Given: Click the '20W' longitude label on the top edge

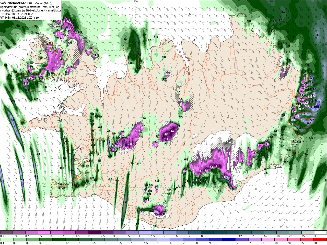Looking at the screenshot, I should (136, 1).
